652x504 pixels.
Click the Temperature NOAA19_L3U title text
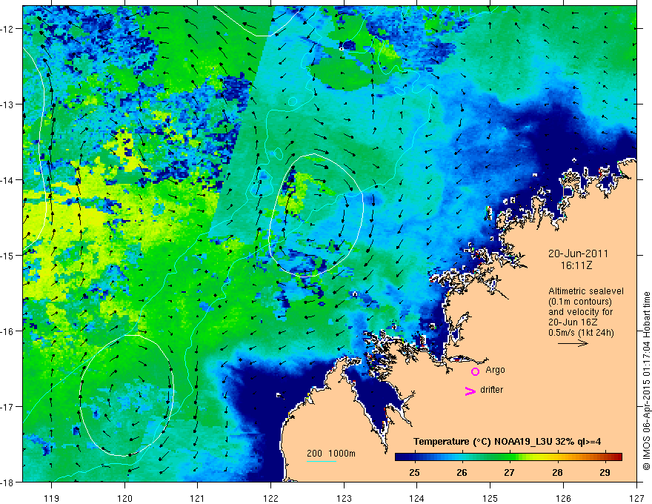pyautogui.click(x=507, y=442)
